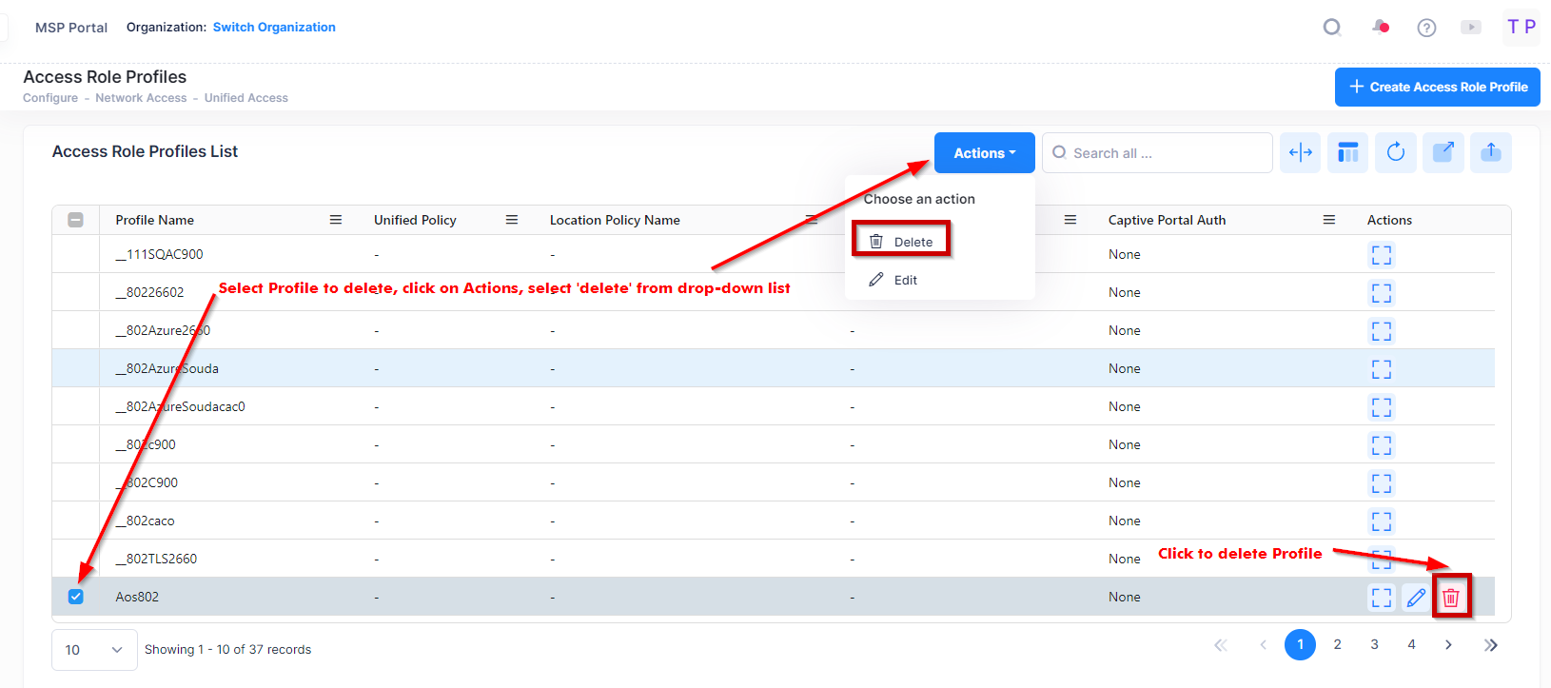
Task: Open the page size 10 dropdown
Action: click(93, 650)
